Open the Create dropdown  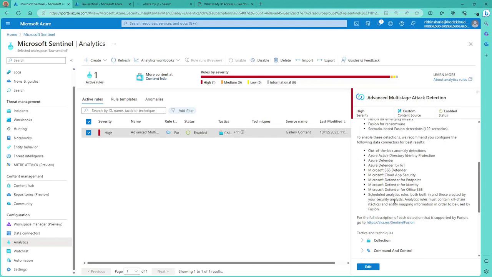[x=95, y=60]
